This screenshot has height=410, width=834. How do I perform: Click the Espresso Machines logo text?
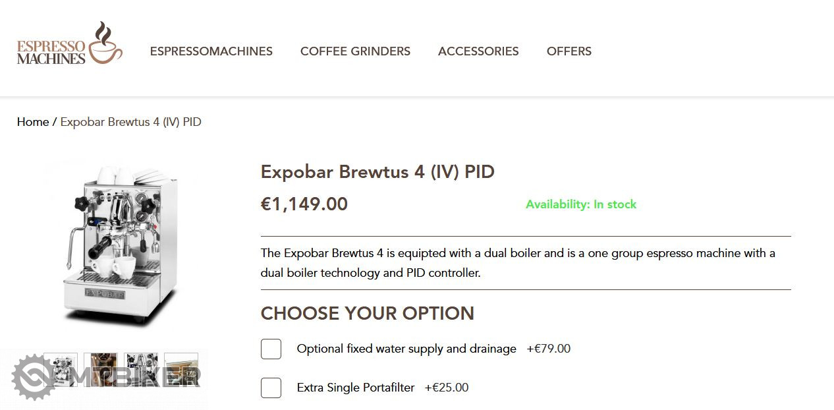pos(51,52)
